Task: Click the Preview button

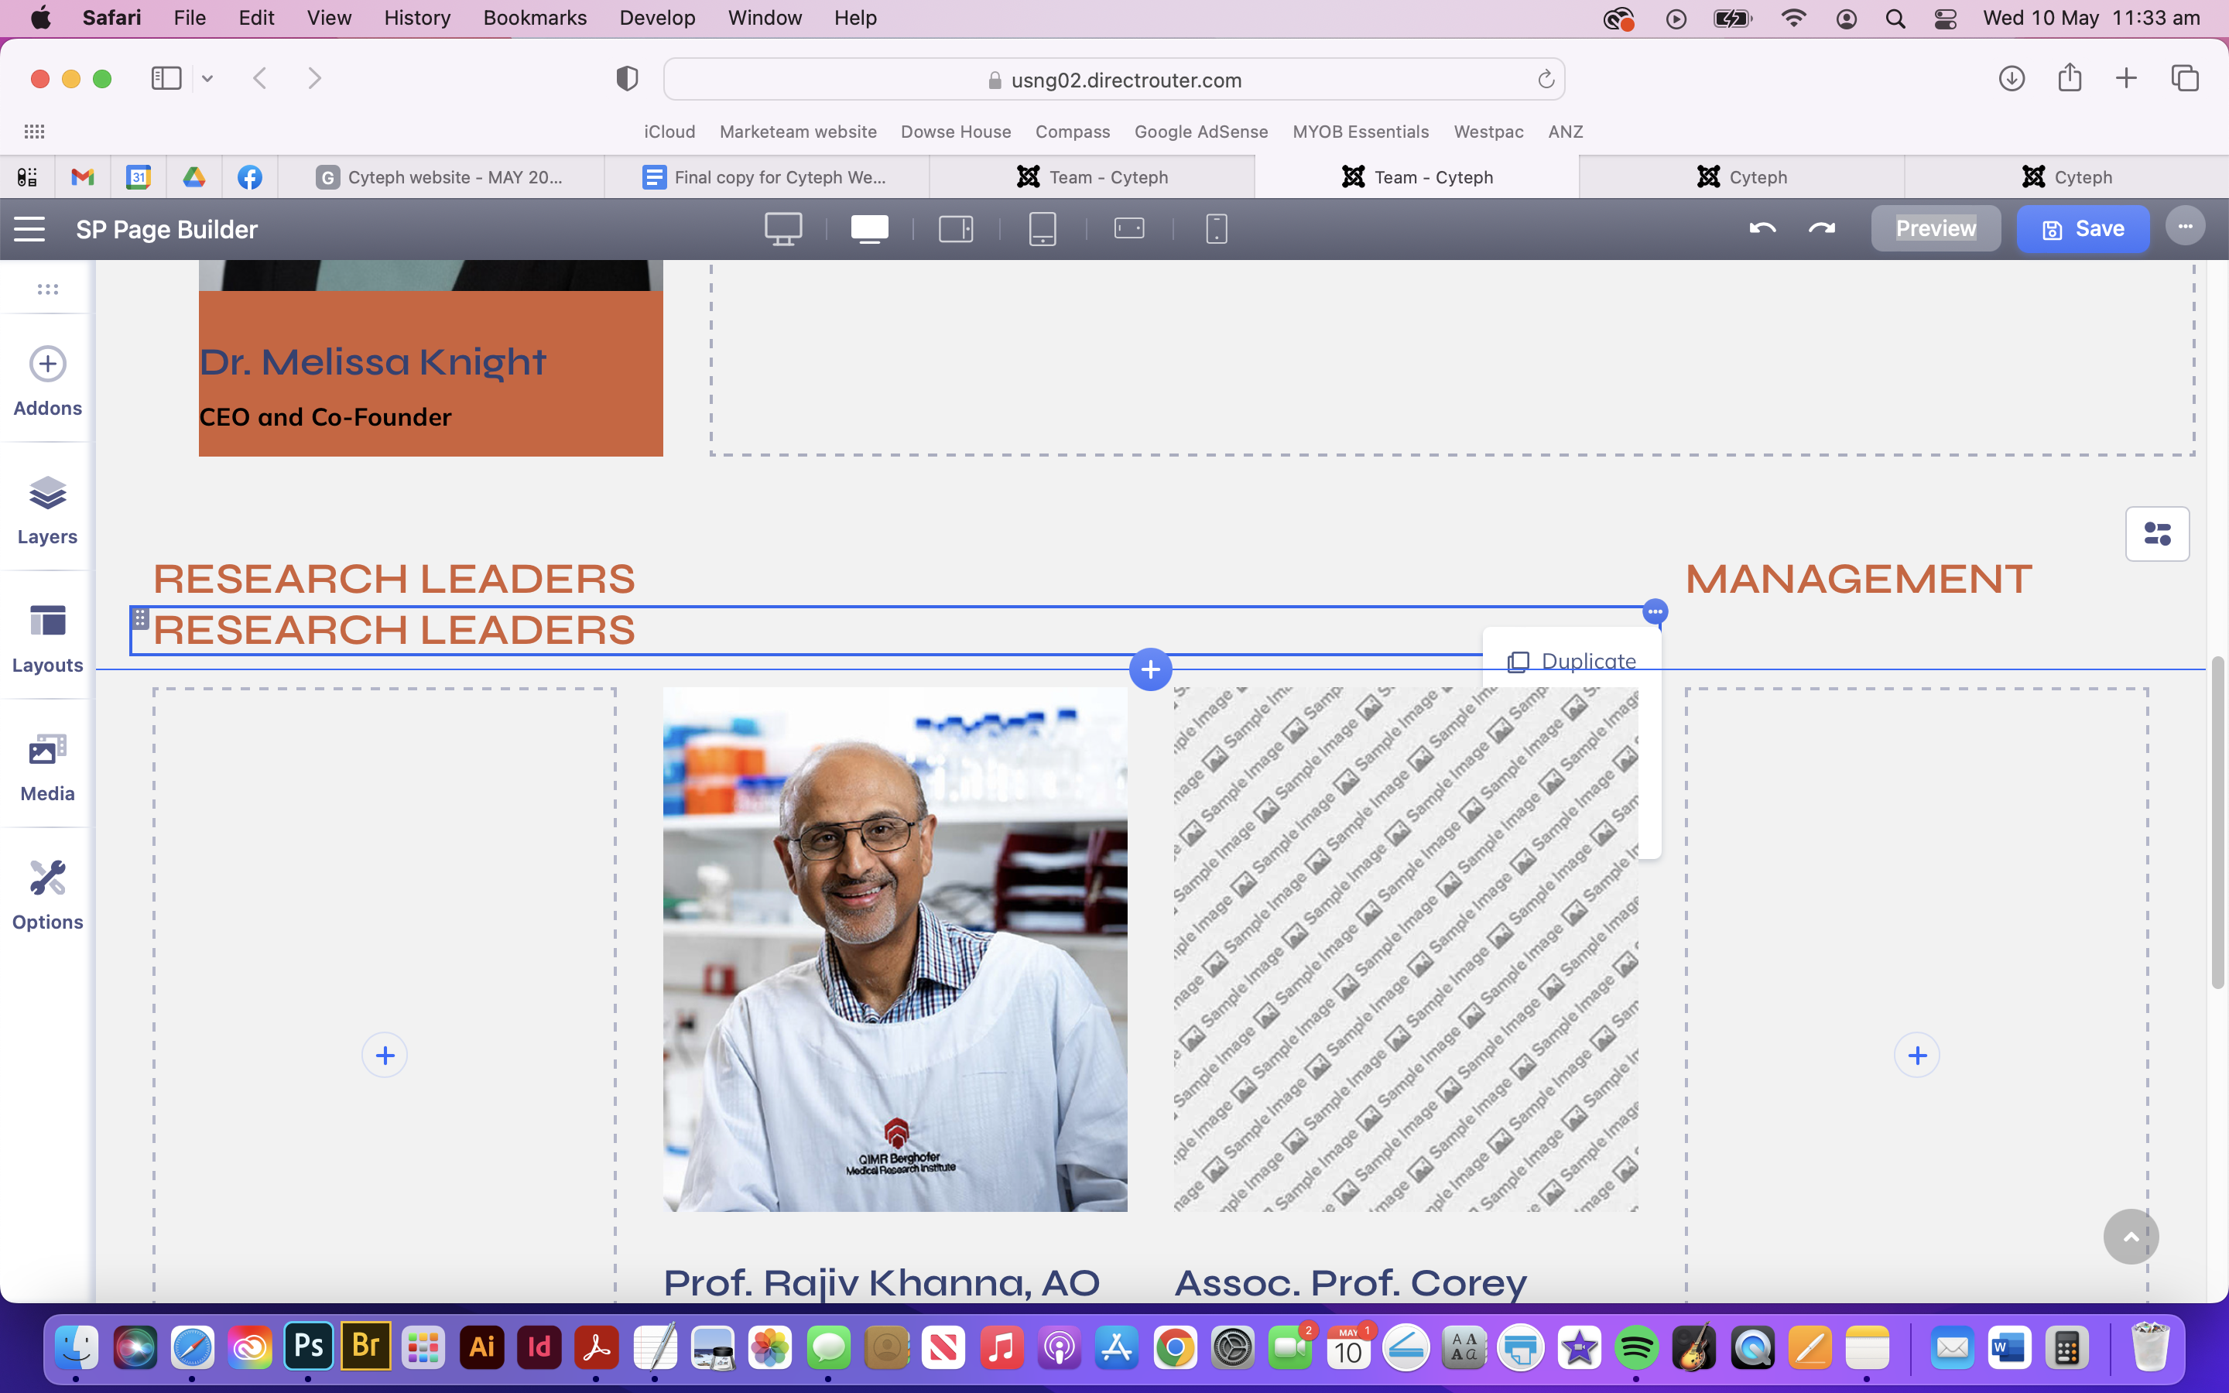Action: (1935, 228)
